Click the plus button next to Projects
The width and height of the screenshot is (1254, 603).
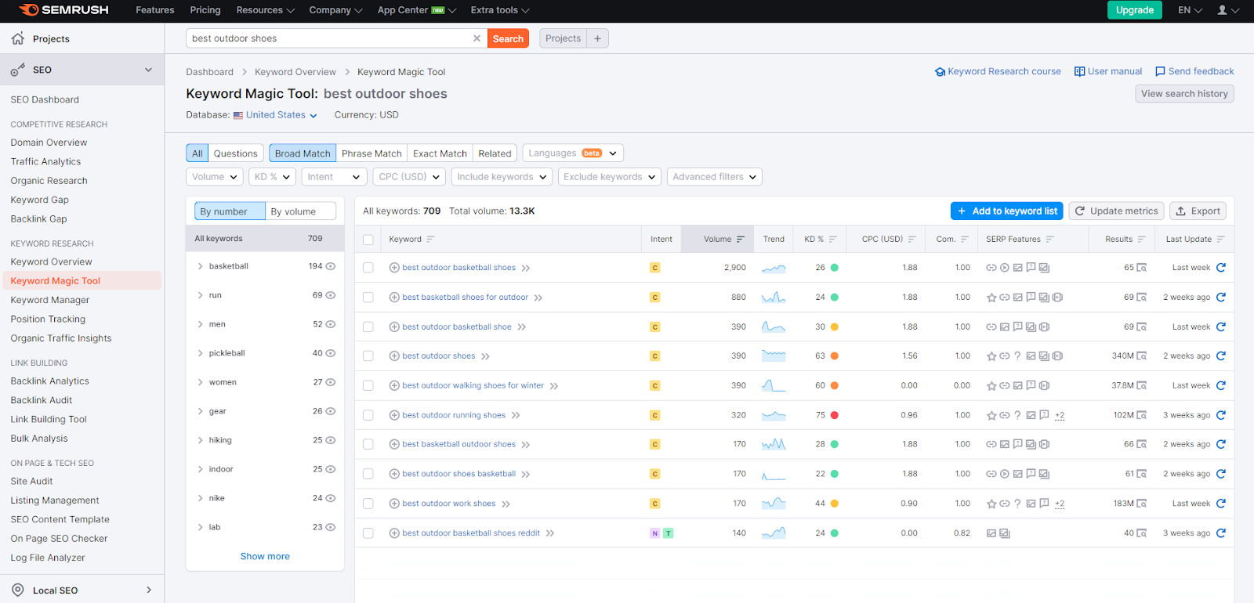pos(597,38)
